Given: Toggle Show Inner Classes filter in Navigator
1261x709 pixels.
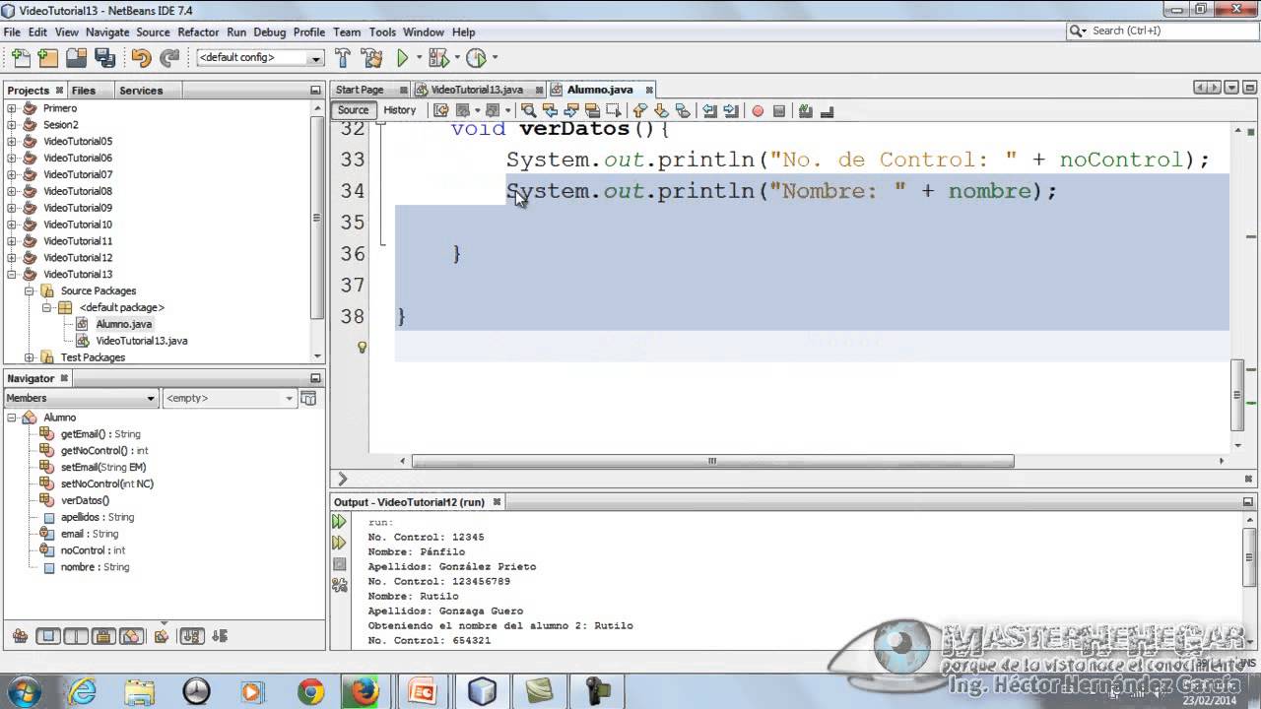Looking at the screenshot, I should (x=131, y=636).
